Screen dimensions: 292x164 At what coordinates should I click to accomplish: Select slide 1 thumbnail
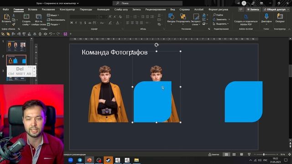(16, 46)
